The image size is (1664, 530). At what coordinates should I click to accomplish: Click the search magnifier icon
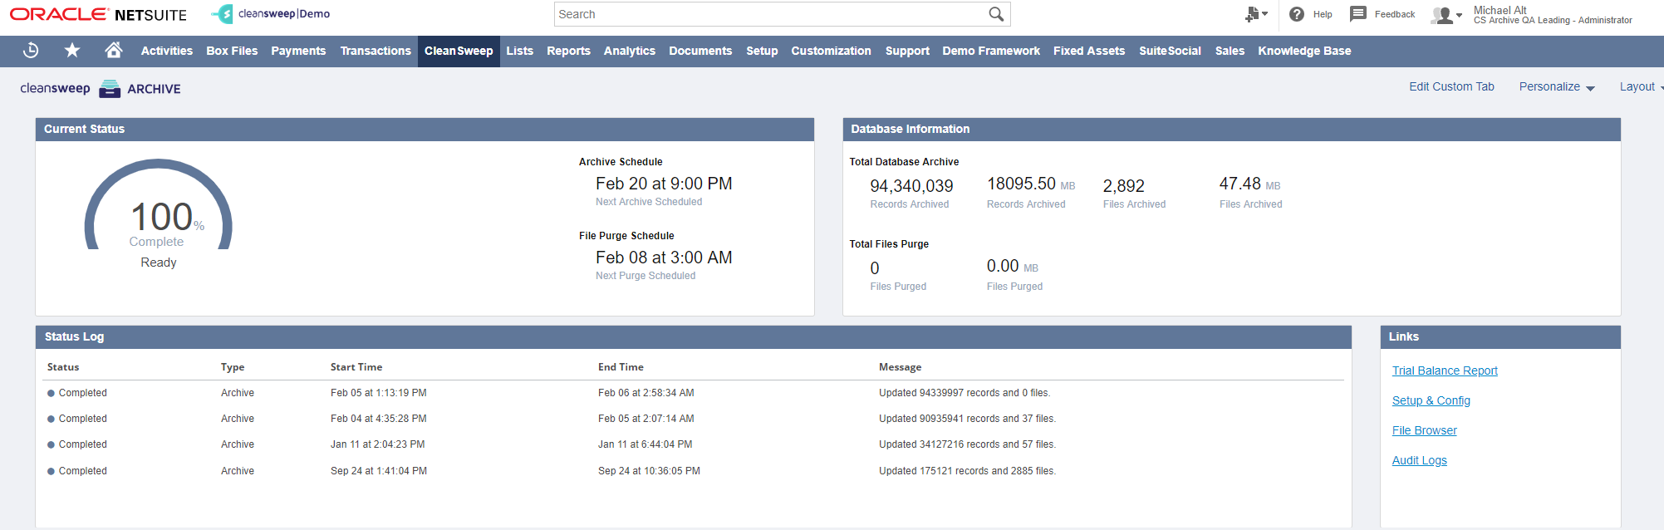(x=996, y=14)
